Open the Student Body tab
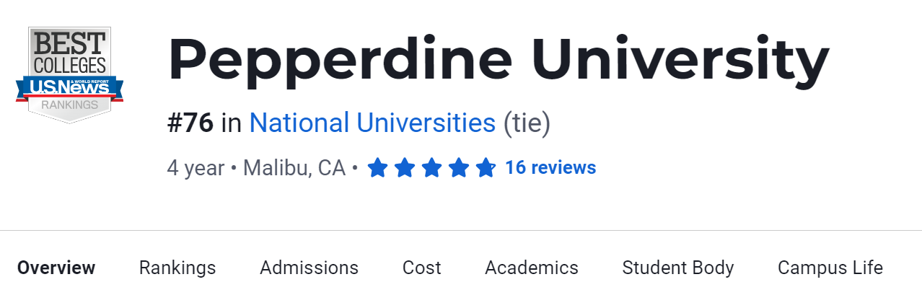The height and width of the screenshot is (295, 922). coord(678,268)
